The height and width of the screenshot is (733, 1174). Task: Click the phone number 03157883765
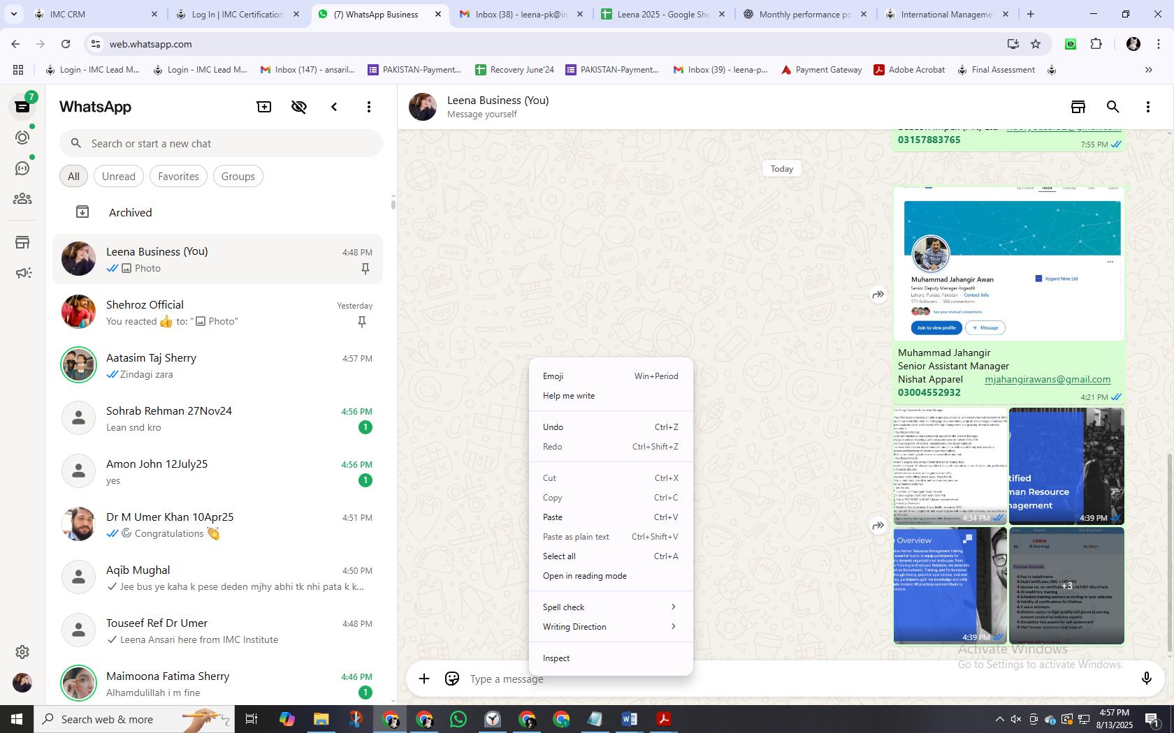coord(929,140)
